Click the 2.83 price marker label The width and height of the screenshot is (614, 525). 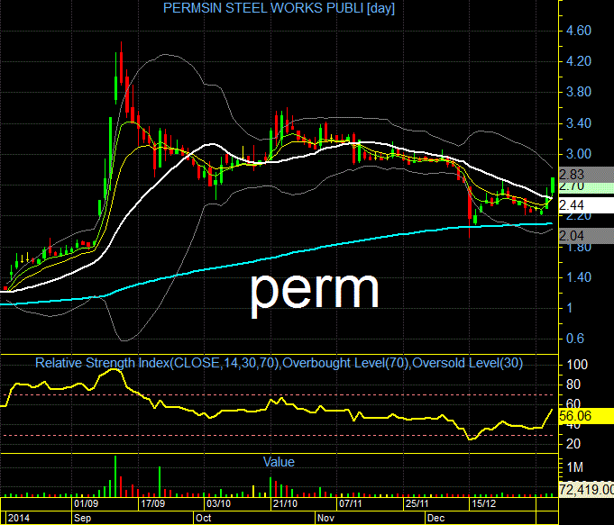(586, 174)
